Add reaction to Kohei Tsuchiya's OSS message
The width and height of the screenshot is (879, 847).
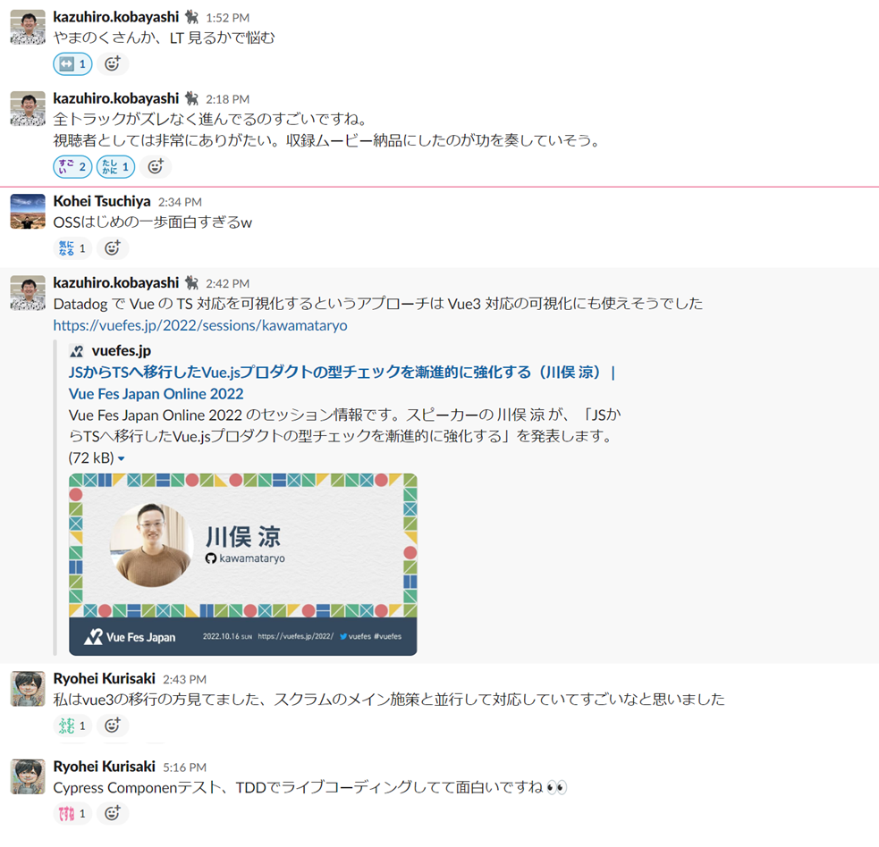[113, 248]
